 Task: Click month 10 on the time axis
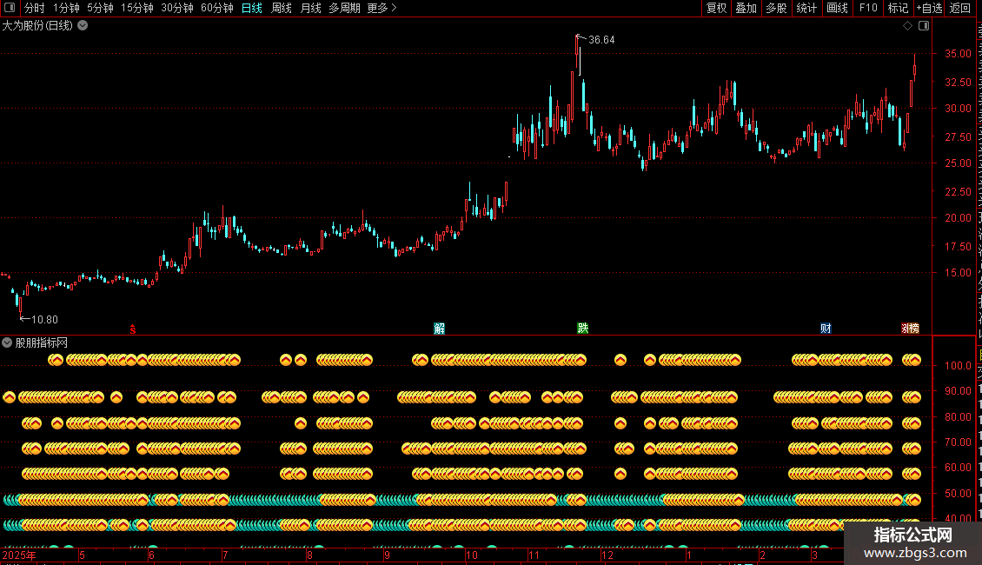click(472, 555)
